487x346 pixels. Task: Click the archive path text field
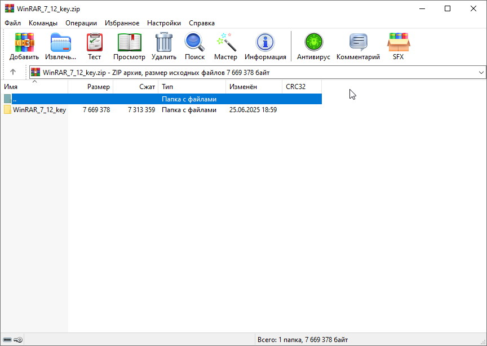point(258,72)
